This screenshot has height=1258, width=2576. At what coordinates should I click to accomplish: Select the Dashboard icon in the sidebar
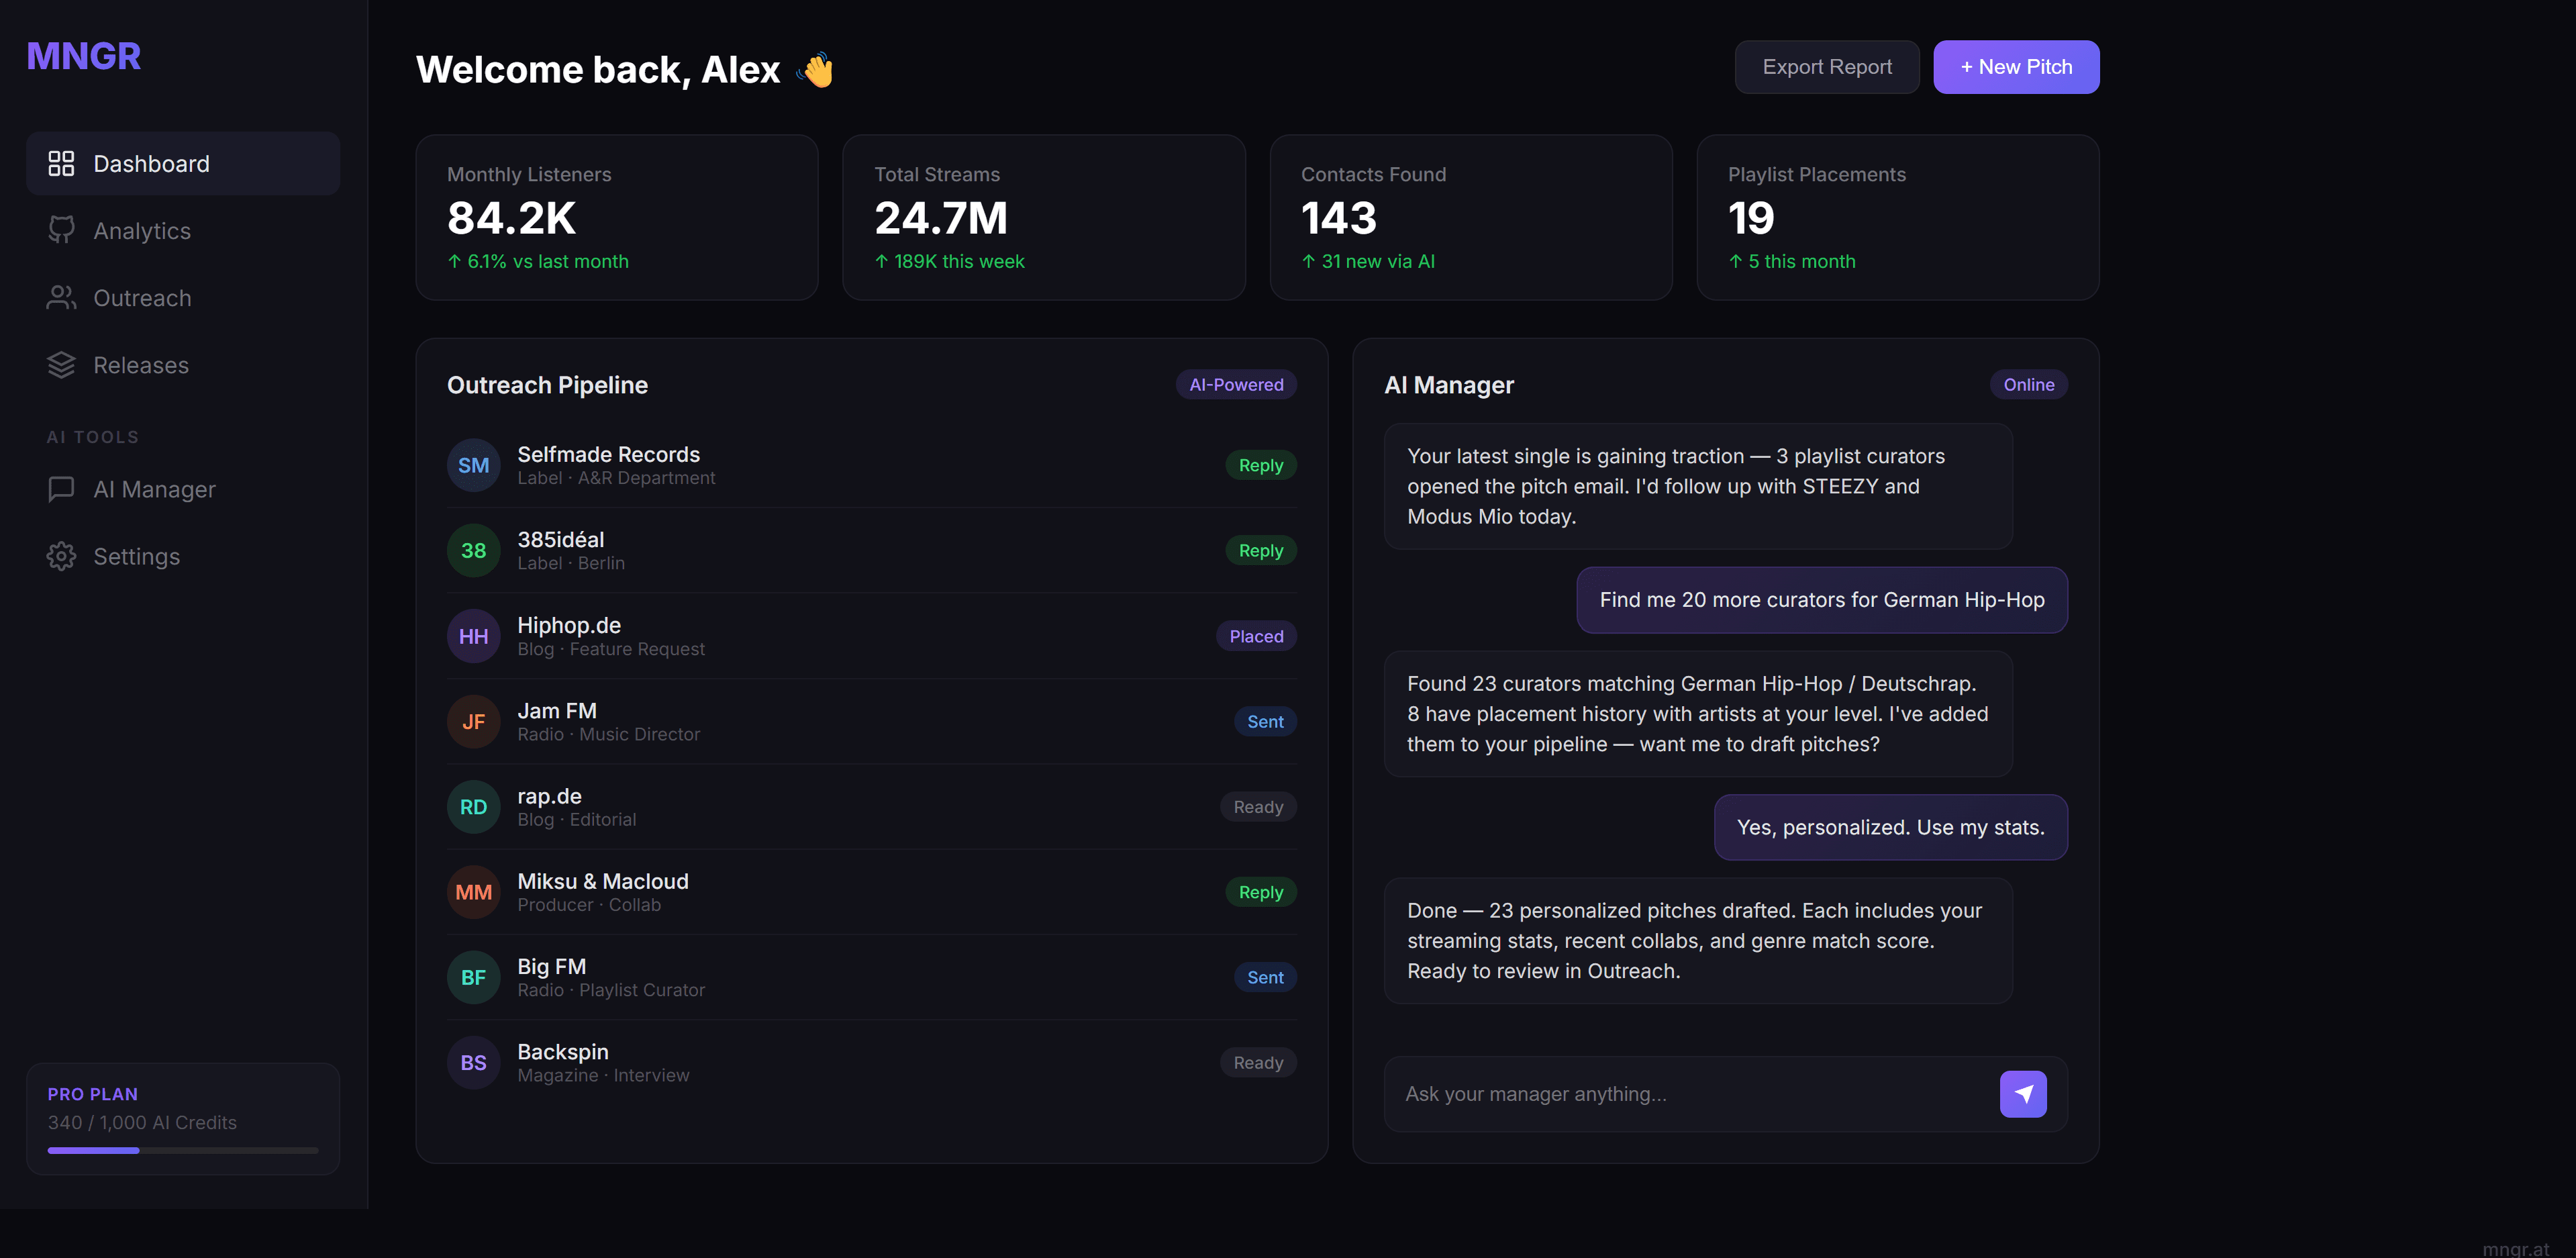tap(61, 163)
